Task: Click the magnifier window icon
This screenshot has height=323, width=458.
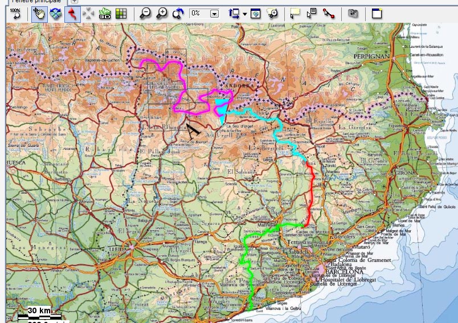Action: tap(272, 14)
